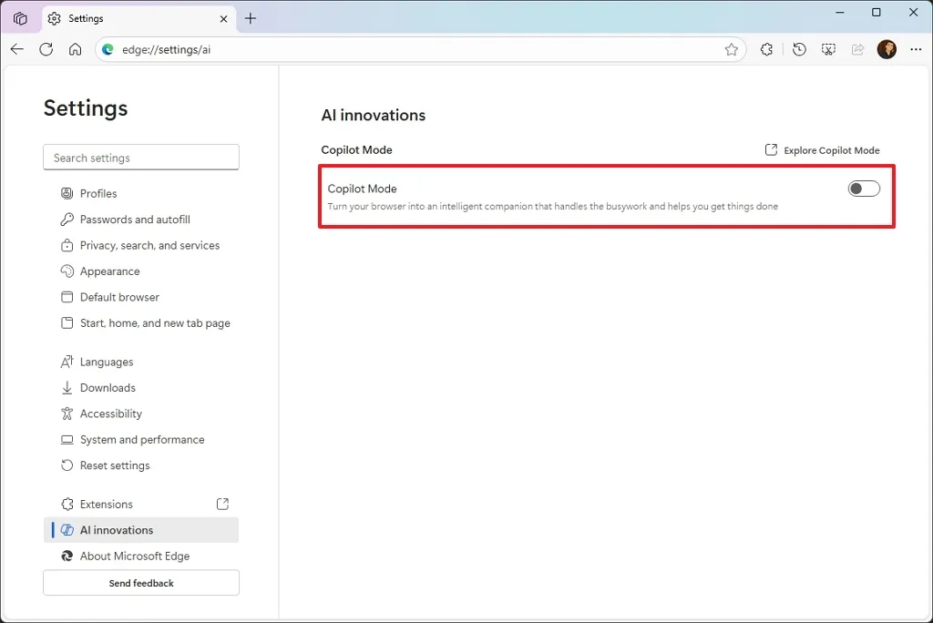Screen dimensions: 933x623
Task: Open the Extensions external-link control in sidebar
Action: click(221, 503)
